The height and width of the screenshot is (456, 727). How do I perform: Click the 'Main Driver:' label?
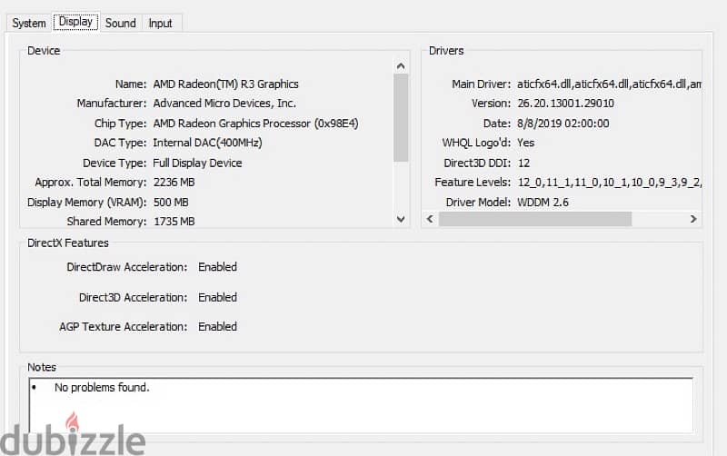pyautogui.click(x=482, y=84)
